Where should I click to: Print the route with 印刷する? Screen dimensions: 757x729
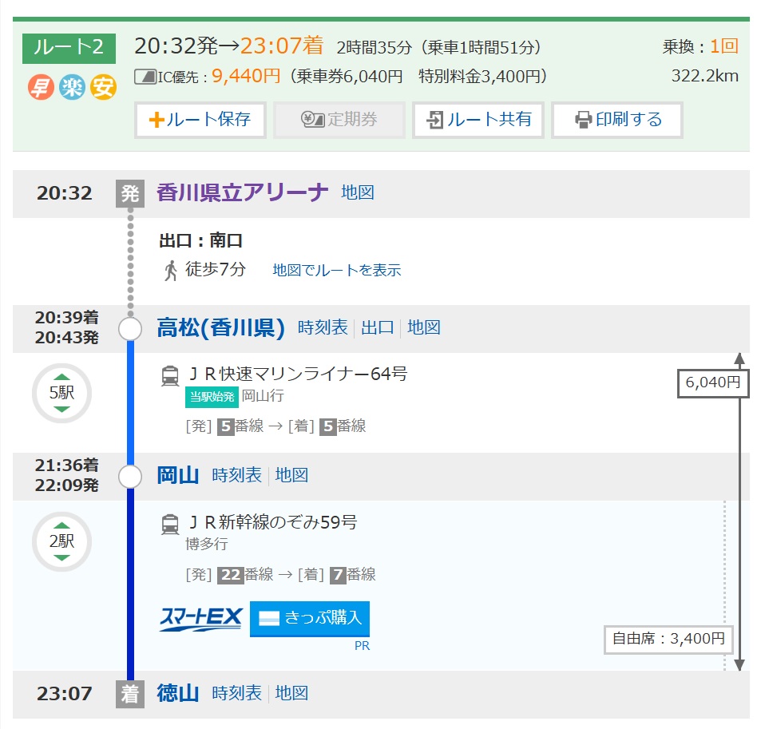tap(617, 120)
